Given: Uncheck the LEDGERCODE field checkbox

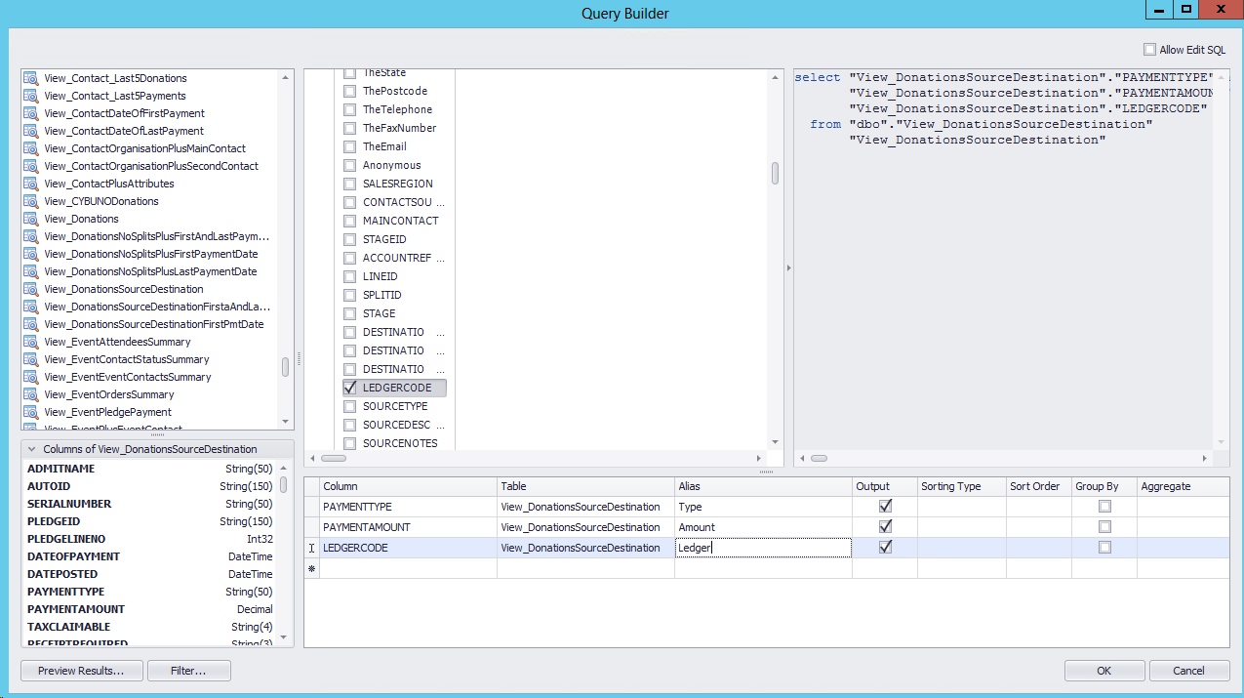Looking at the screenshot, I should click(x=349, y=388).
